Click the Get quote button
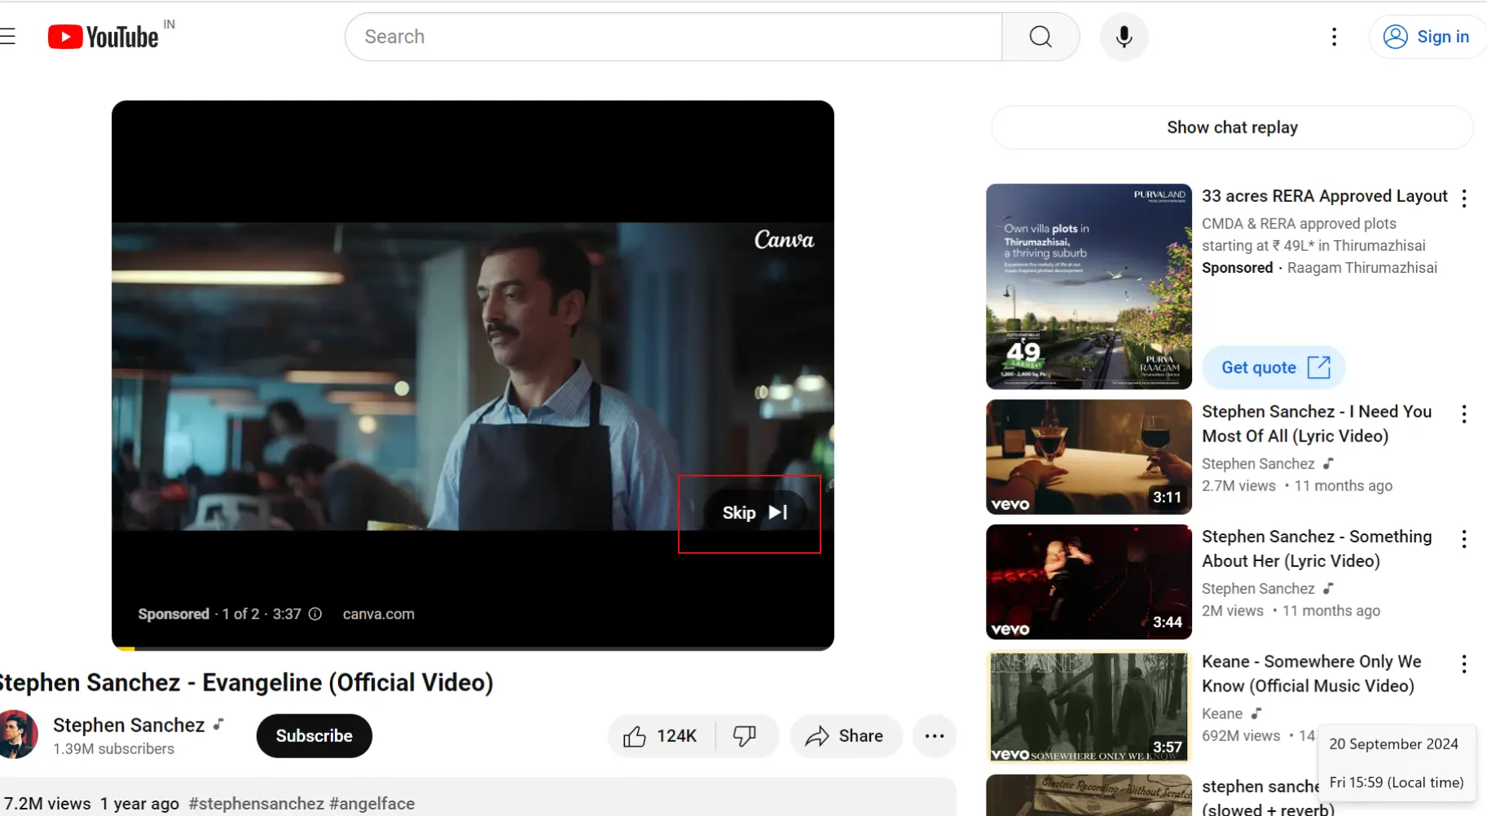This screenshot has height=816, width=1487. click(x=1274, y=367)
